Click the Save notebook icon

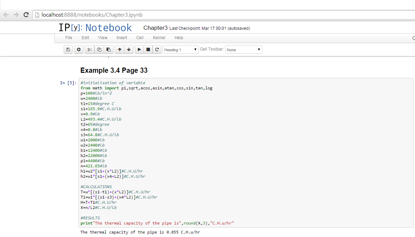[68, 50]
